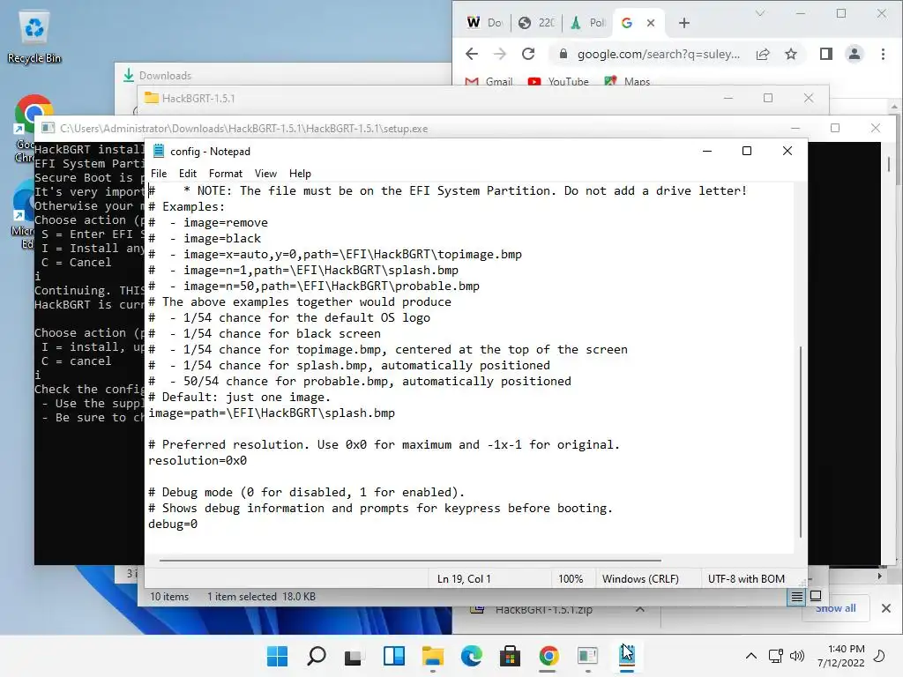
Task: Open taskbar Search
Action: [317, 656]
